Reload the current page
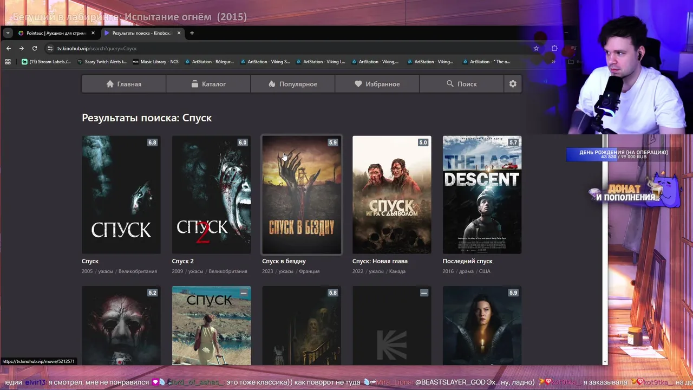The width and height of the screenshot is (693, 390). click(35, 48)
